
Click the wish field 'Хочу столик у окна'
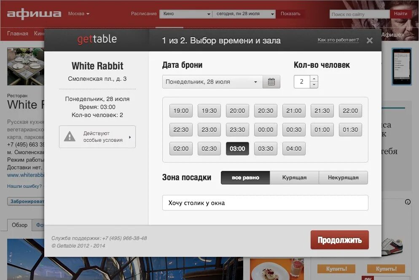tap(265, 203)
